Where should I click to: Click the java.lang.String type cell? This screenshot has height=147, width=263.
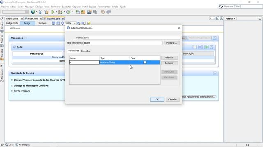coord(115,62)
